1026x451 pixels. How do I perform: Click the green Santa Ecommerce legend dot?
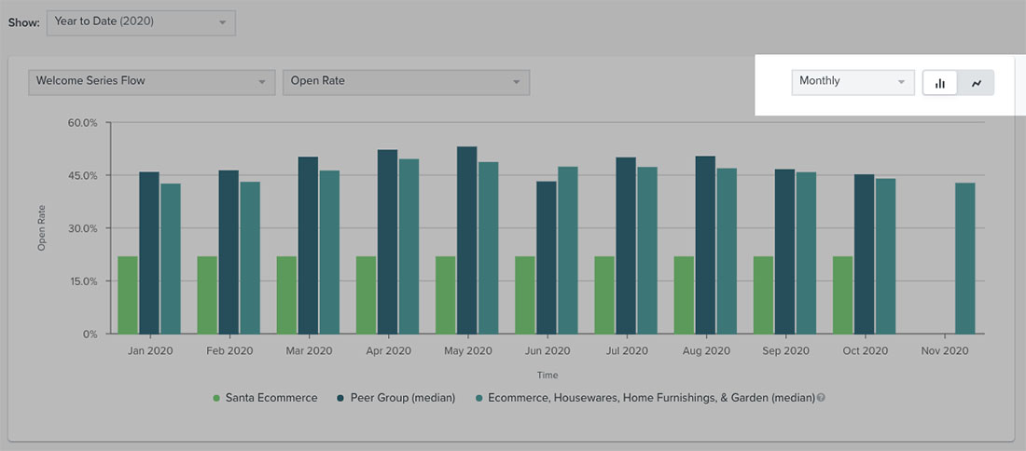[217, 398]
